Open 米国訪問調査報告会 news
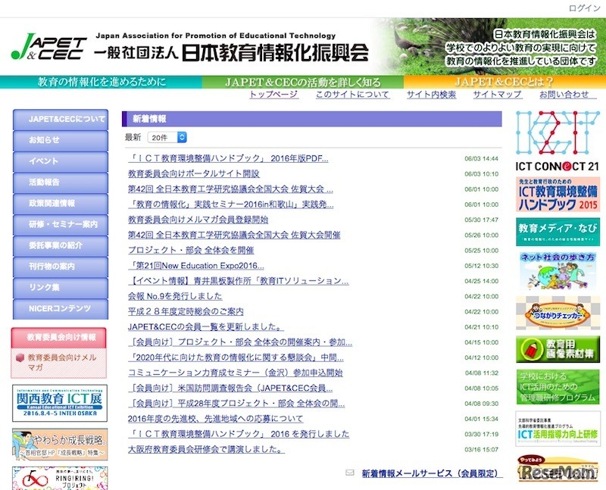 pyautogui.click(x=230, y=389)
